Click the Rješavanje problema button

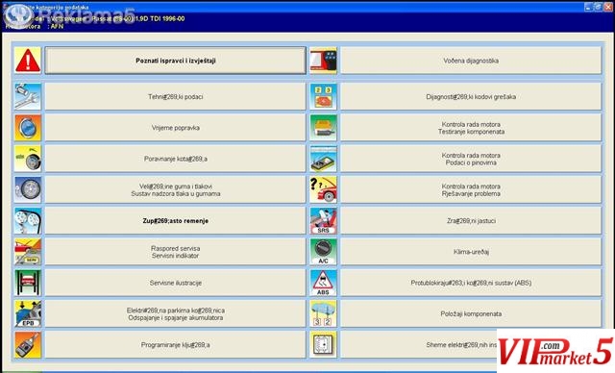(x=471, y=189)
